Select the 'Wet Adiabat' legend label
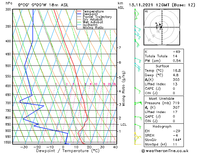The width and height of the screenshot is (198, 153). tap(93, 22)
